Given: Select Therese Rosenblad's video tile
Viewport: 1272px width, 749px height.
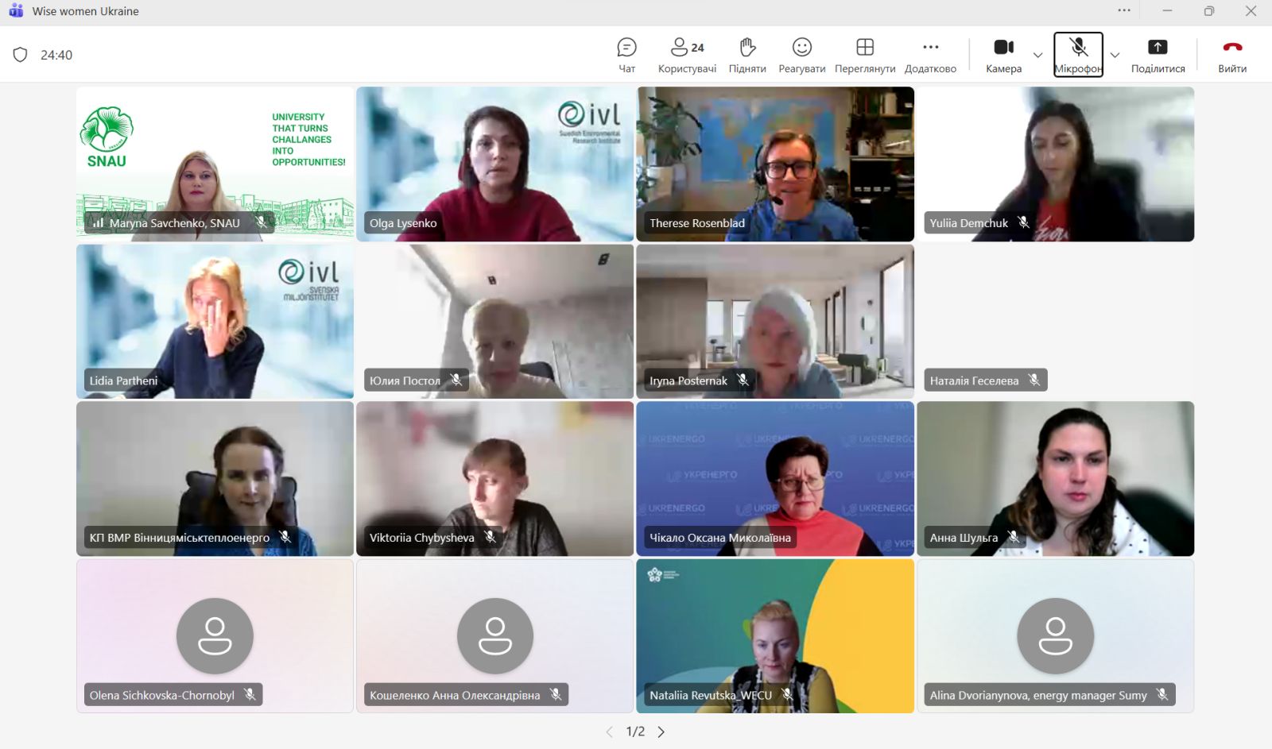Looking at the screenshot, I should tap(775, 164).
